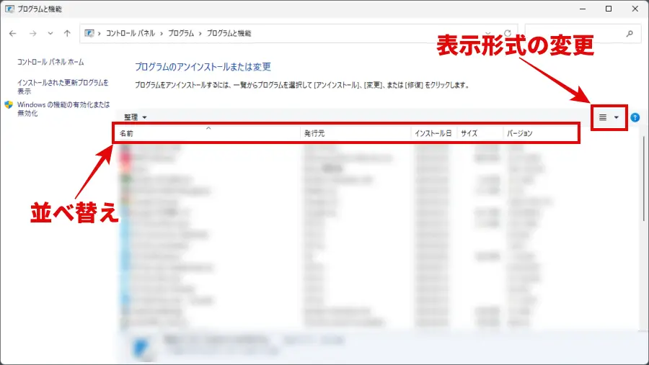Viewport: 649px width, 365px height.
Task: Sort by サイズ column header
Action: [x=480, y=133]
